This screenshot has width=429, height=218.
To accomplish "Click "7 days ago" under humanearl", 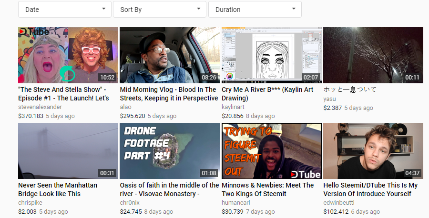I will point(260,212).
